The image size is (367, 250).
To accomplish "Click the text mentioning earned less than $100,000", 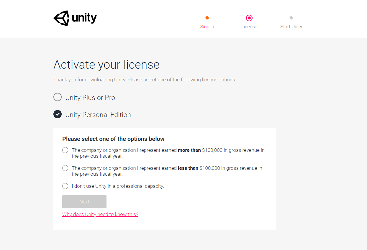I will 167,171.
